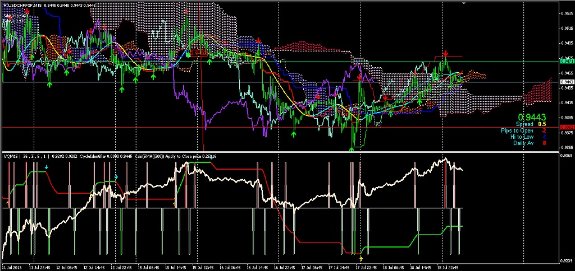Image resolution: width=575 pixels, height=271 pixels.
Task: Click the 17 Jul 06:45 time label
Action: point(312,267)
